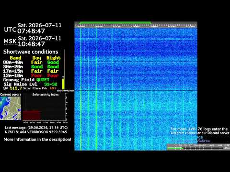Click the Day 'Good' value for 30m-20m
Viewport: 230px width, 172px height.
(37, 67)
